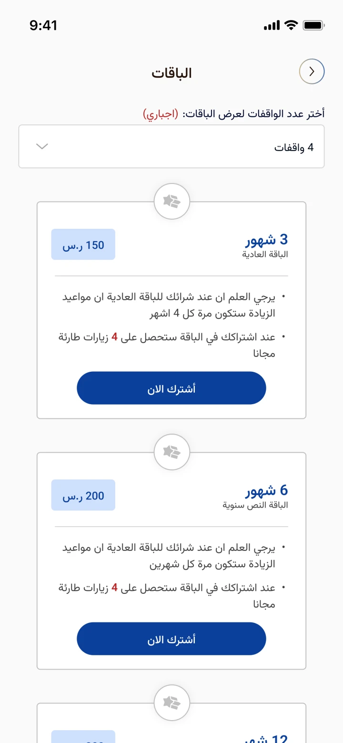
Task: Click the badge icon above 6 شهور package
Action: click(x=171, y=452)
